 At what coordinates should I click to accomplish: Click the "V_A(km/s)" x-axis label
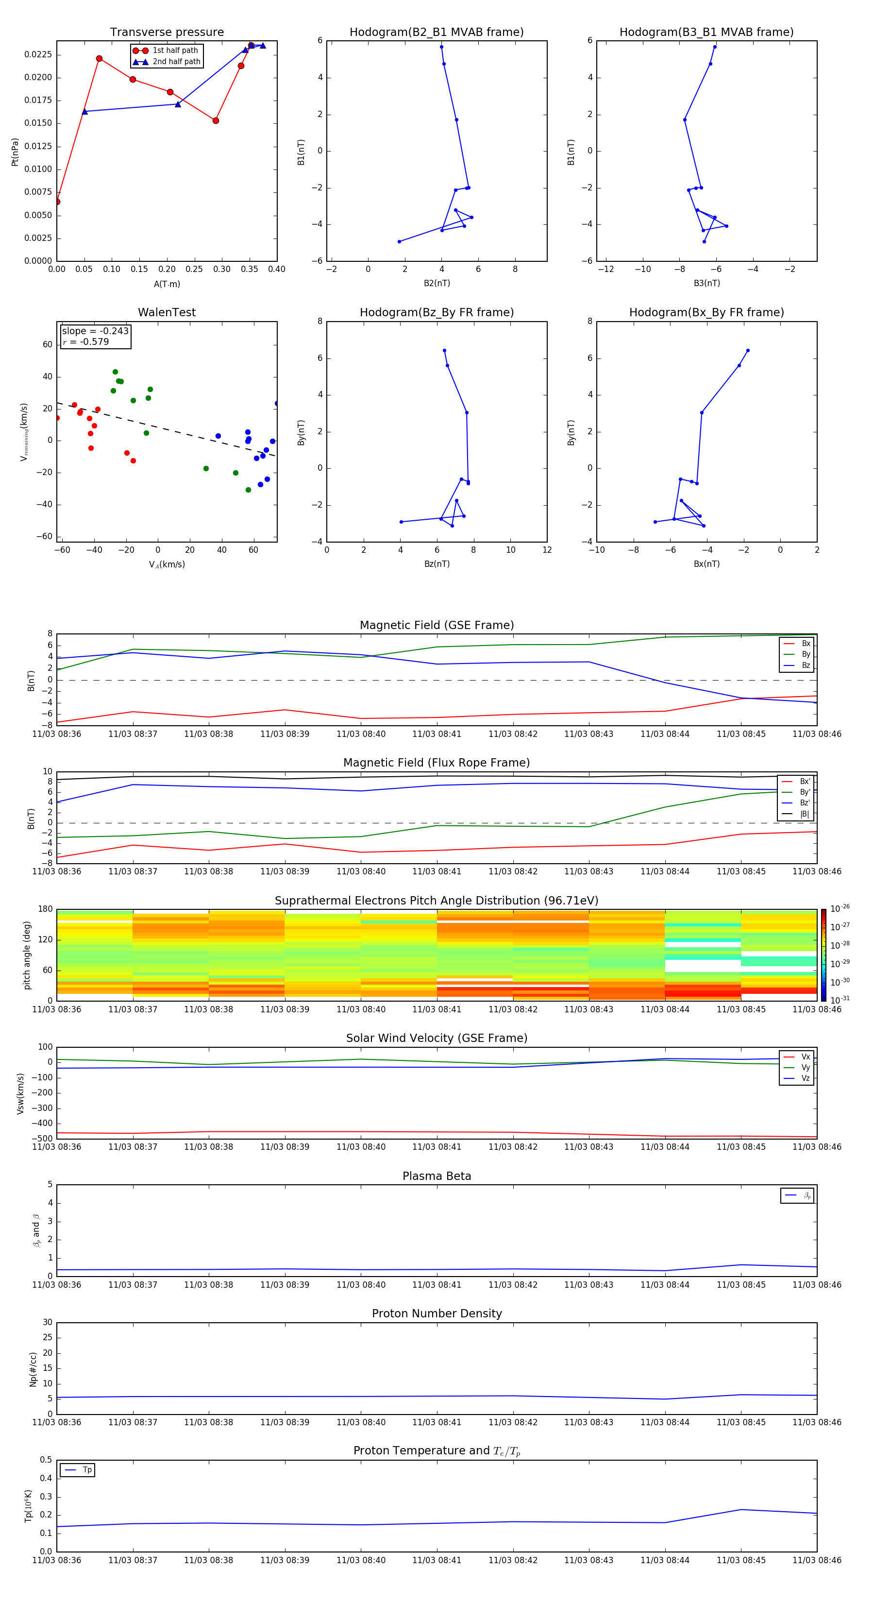pos(167,564)
